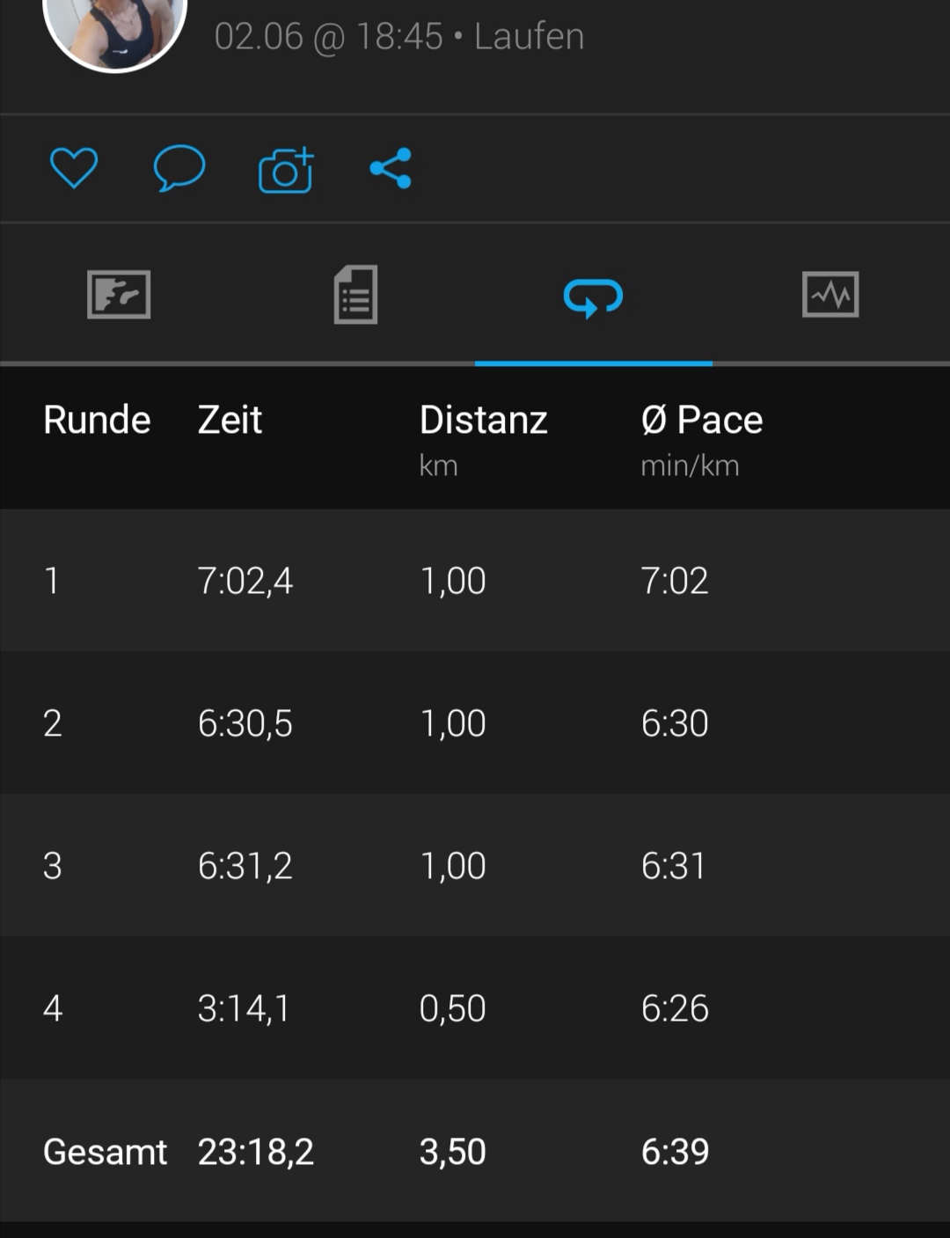Open the comment speech bubble
The image size is (950, 1238).
click(x=179, y=168)
